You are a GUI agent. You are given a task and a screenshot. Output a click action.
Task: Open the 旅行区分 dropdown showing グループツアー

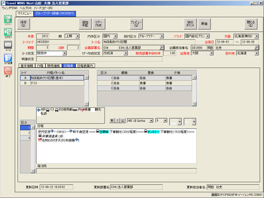click(162, 36)
